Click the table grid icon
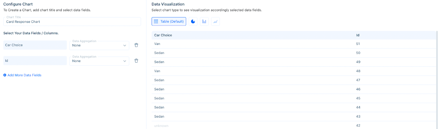Screen dimensions: 438x129 coord(156,21)
